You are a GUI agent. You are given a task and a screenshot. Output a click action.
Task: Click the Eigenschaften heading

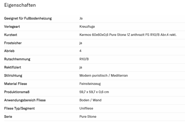(20, 5)
